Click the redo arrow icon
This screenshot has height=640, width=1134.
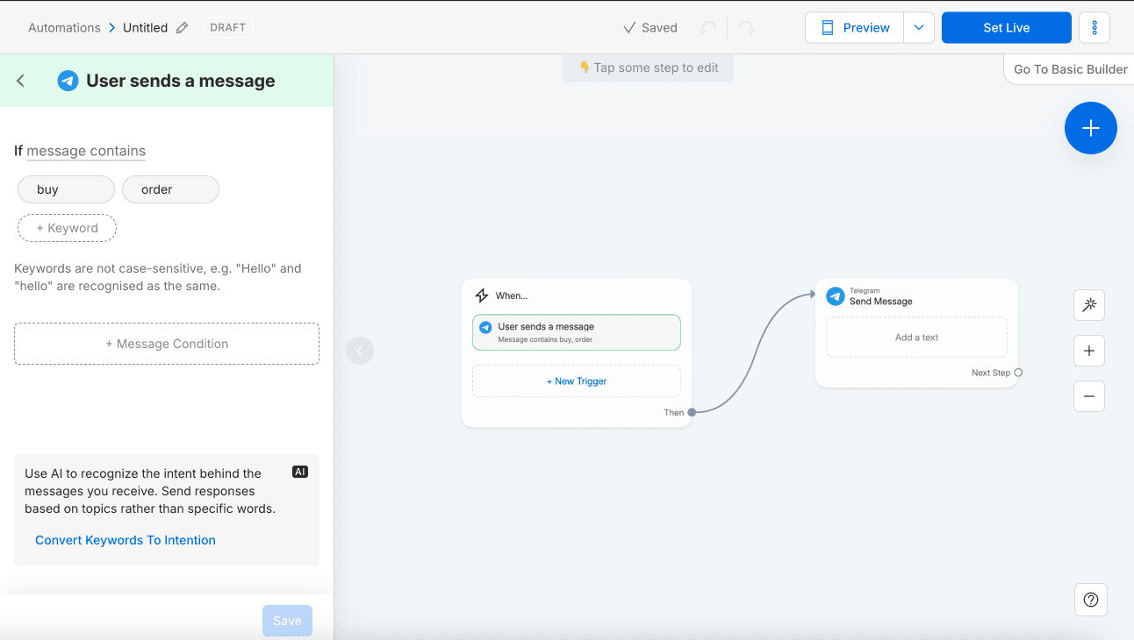(746, 28)
